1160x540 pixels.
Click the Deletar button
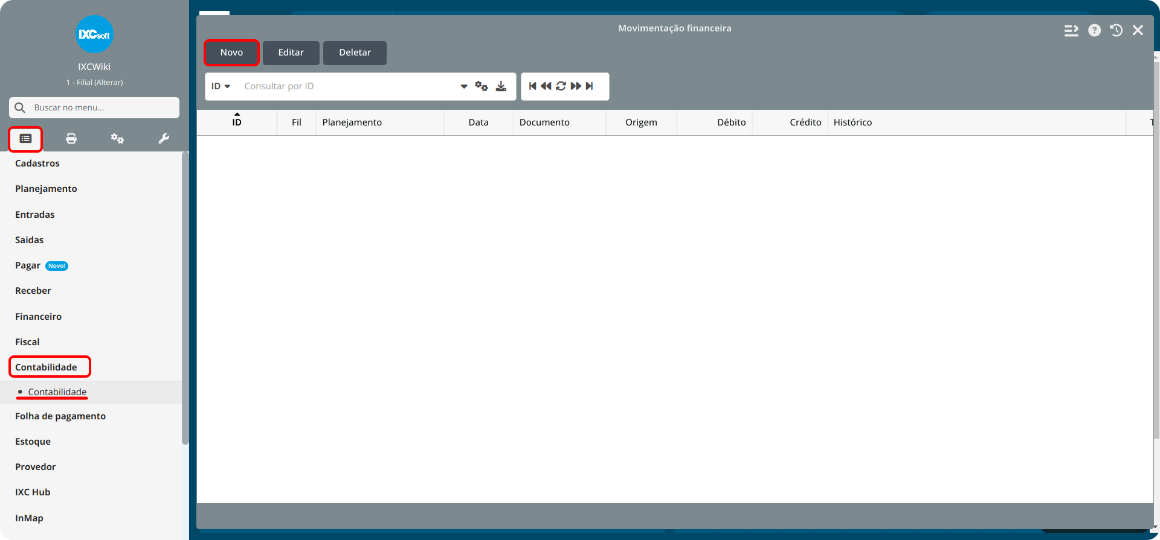355,52
